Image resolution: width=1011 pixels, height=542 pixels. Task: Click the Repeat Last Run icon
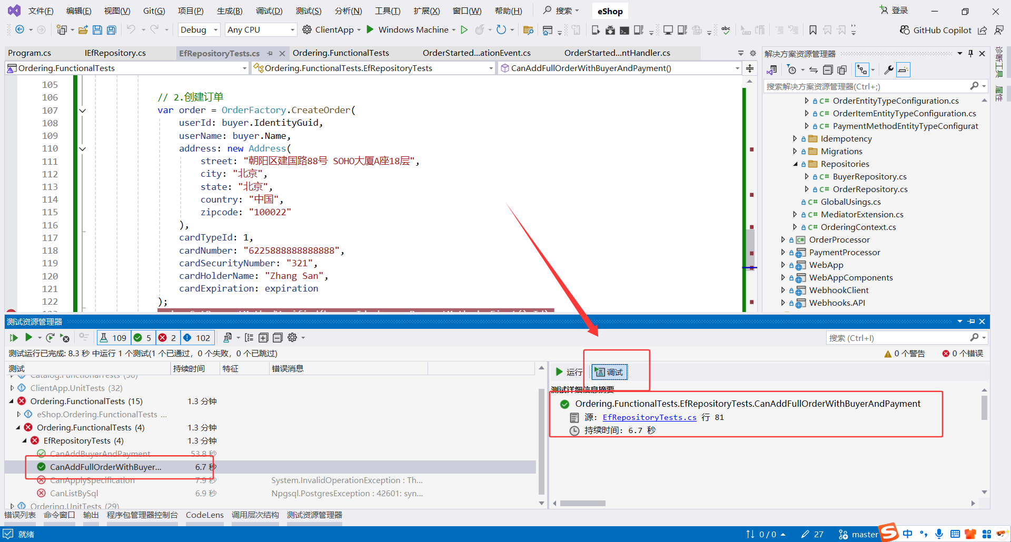(50, 338)
